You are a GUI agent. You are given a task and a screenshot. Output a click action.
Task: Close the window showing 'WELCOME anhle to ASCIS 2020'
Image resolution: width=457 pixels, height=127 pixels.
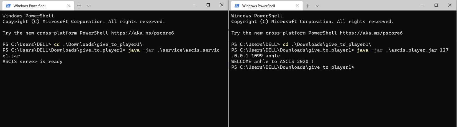(450, 5)
